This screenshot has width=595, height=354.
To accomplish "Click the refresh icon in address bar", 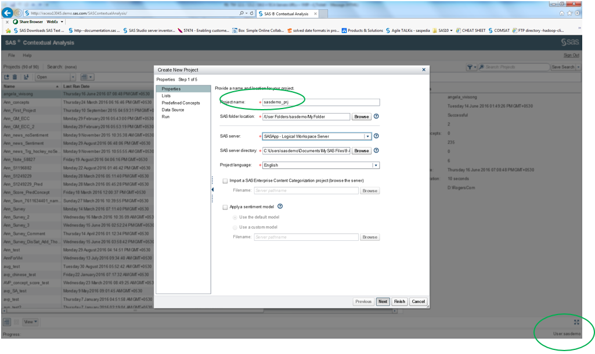I will tap(251, 13).
